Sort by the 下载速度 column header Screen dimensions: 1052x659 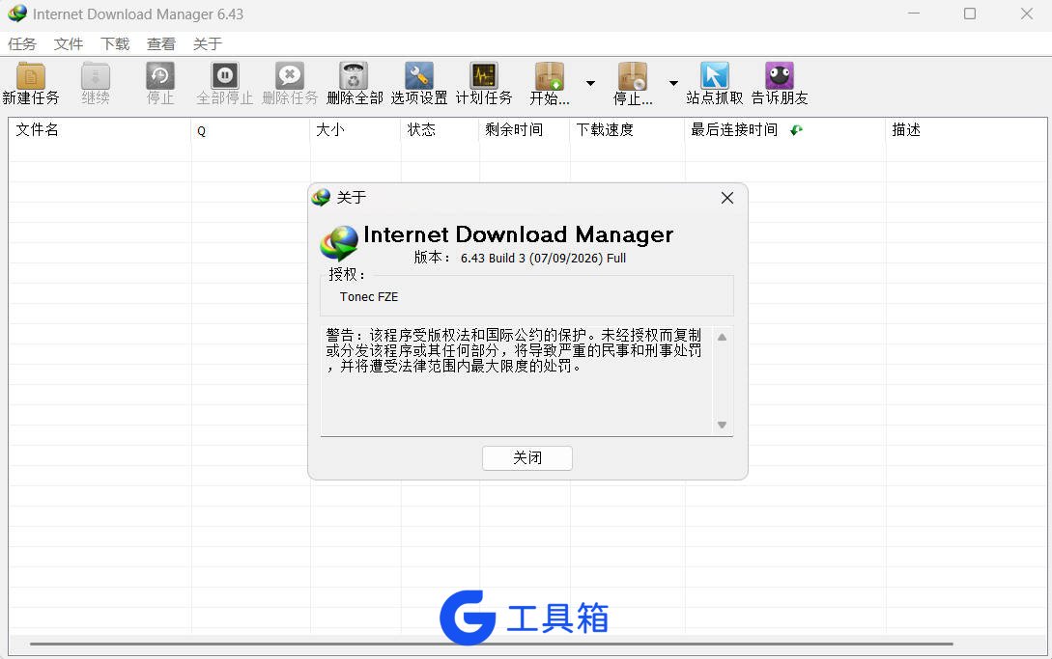point(627,130)
